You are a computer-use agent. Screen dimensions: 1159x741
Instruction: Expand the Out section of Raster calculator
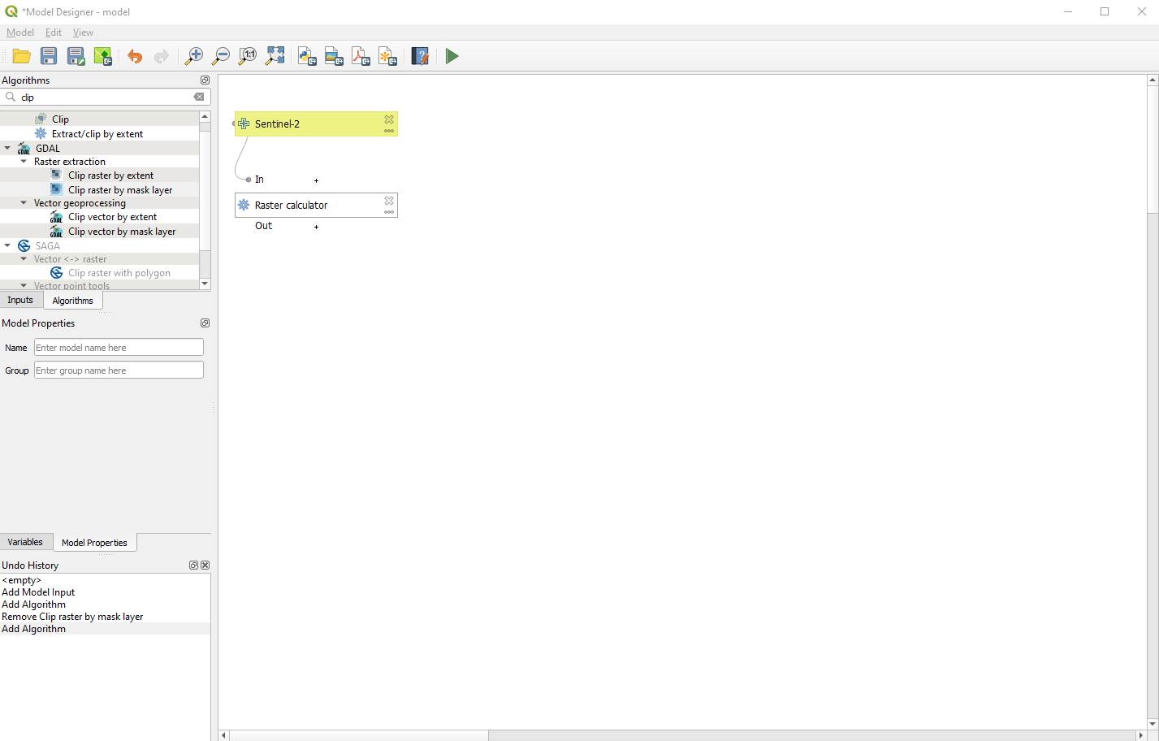[x=316, y=227]
